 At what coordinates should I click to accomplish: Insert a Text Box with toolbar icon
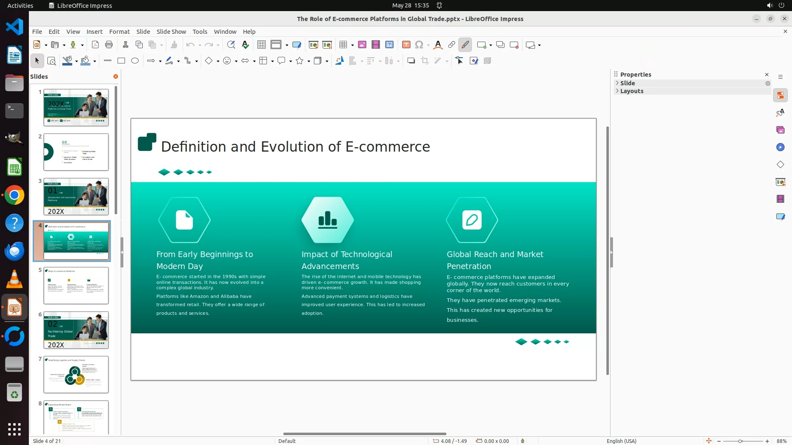406,45
